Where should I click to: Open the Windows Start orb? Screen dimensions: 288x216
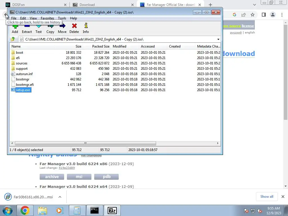coord(8,210)
